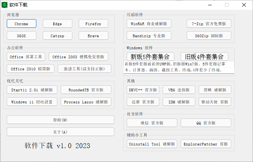Viewport: 253px width, 162px height.
Task: Click 激活工具(请支持正版) button
Action: (x=84, y=69)
